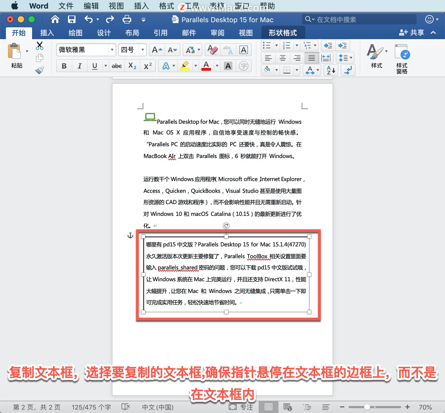The height and width of the screenshot is (413, 445).
Task: Apply phonetic guide abc A icon
Action: (228, 50)
